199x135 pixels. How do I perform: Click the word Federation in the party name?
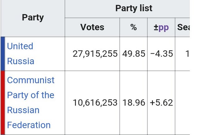29,125
